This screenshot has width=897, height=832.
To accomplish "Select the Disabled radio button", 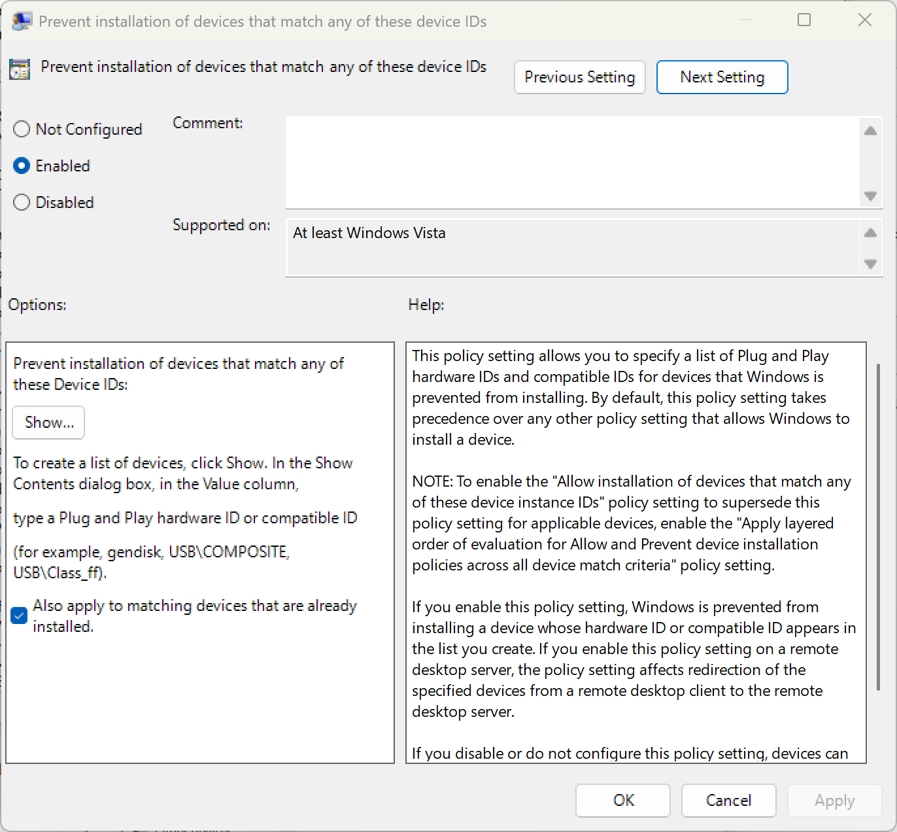I will pyautogui.click(x=22, y=203).
